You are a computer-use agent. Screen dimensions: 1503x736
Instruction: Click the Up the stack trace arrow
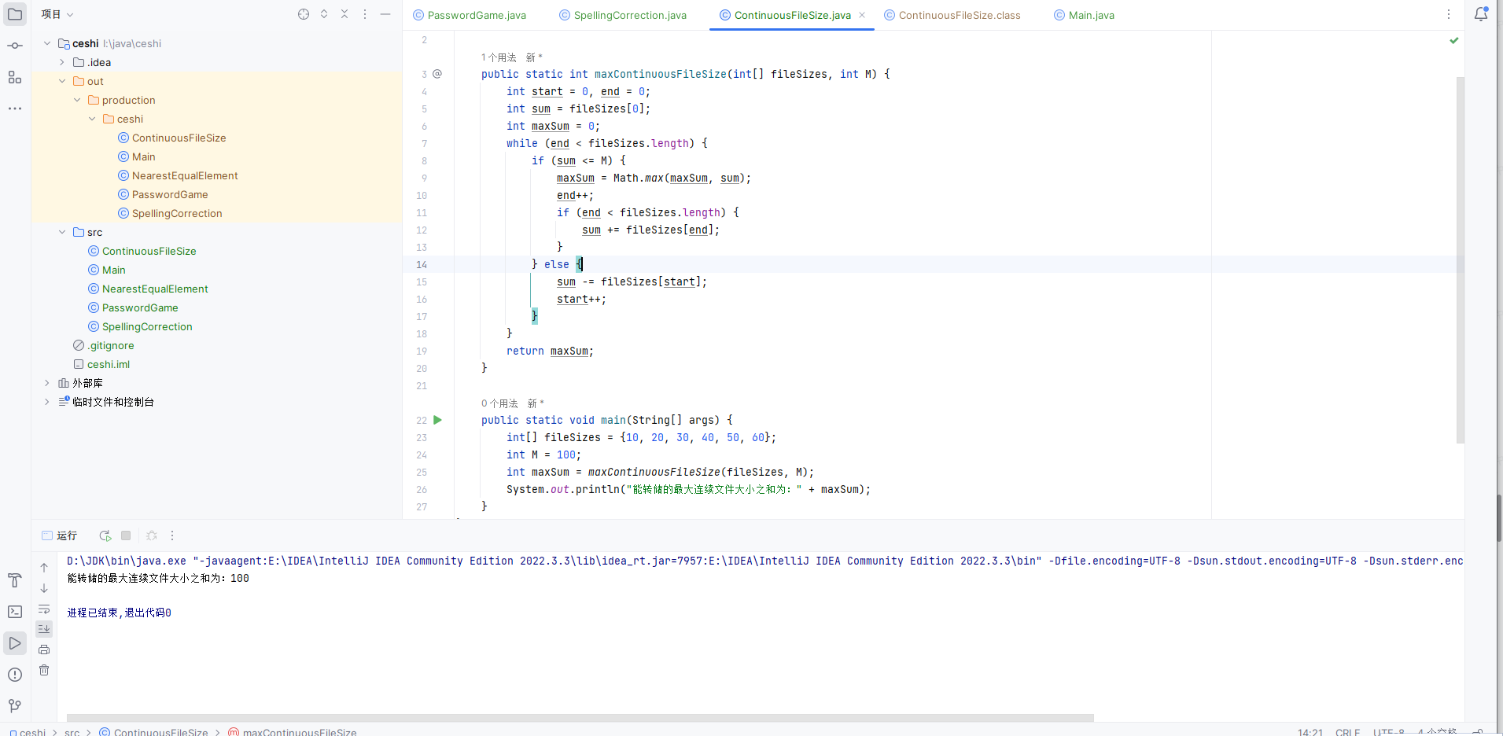(44, 568)
